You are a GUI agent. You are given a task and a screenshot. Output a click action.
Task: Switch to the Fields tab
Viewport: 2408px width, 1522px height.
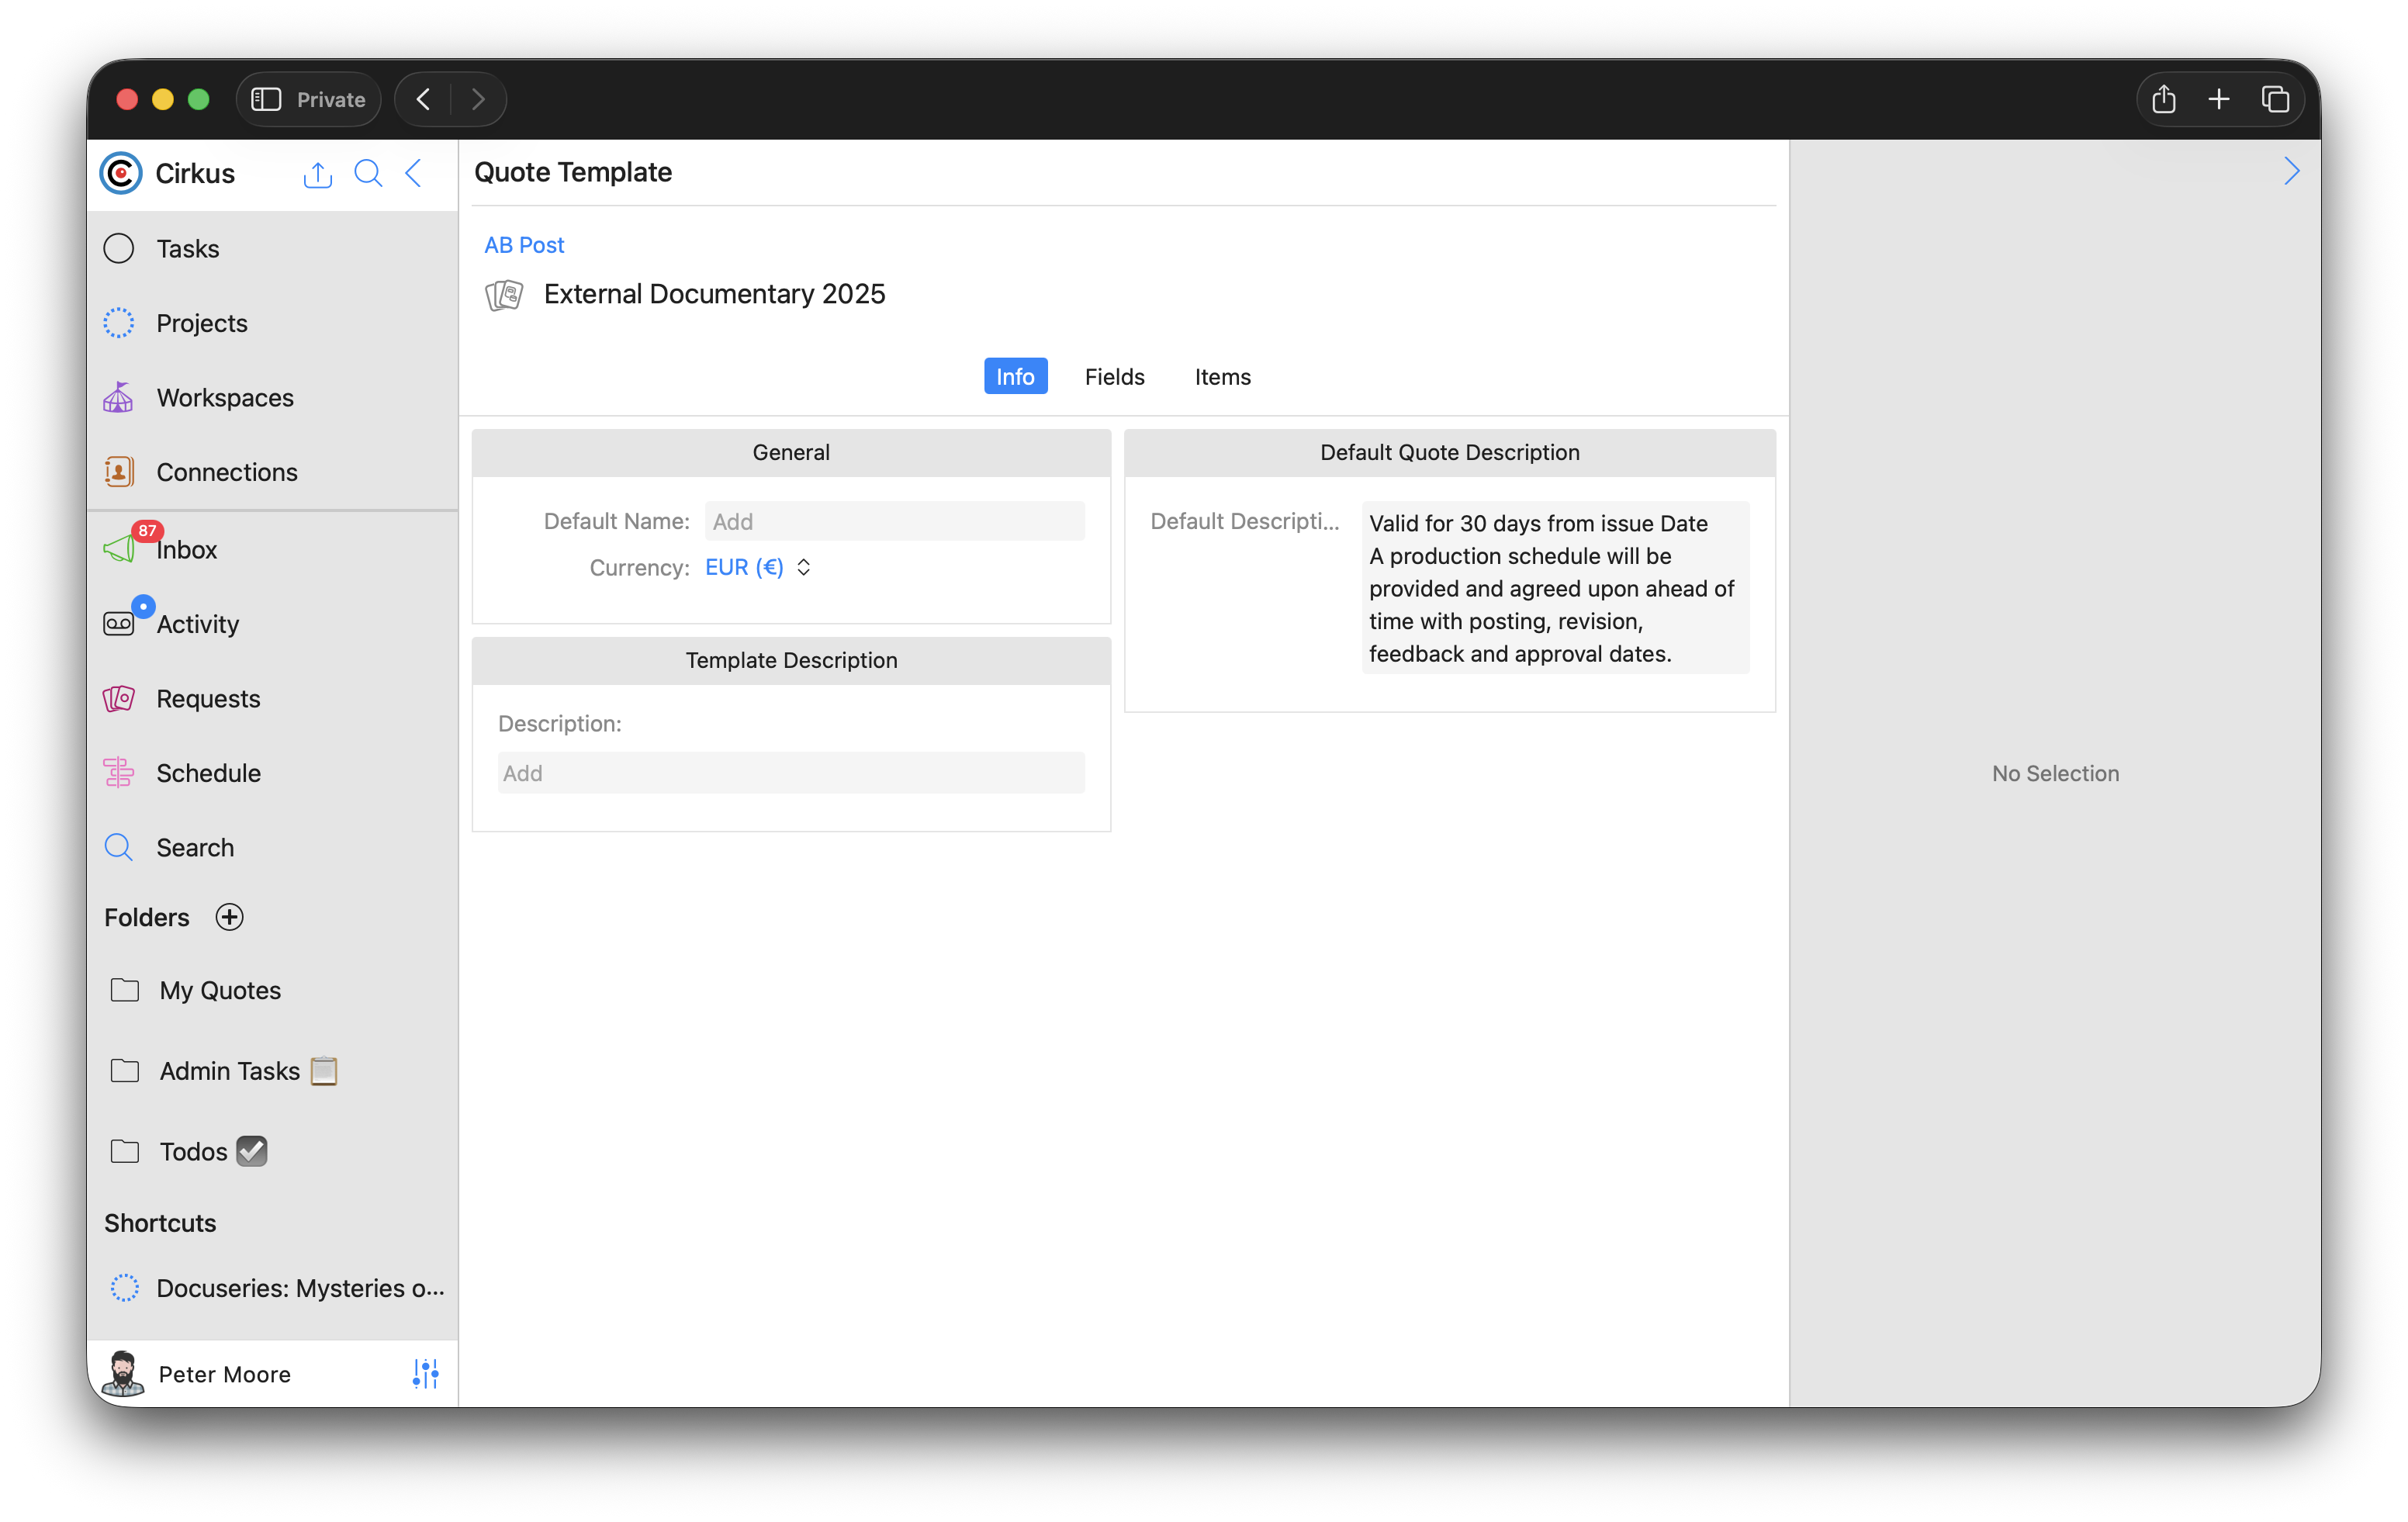pyautogui.click(x=1114, y=377)
